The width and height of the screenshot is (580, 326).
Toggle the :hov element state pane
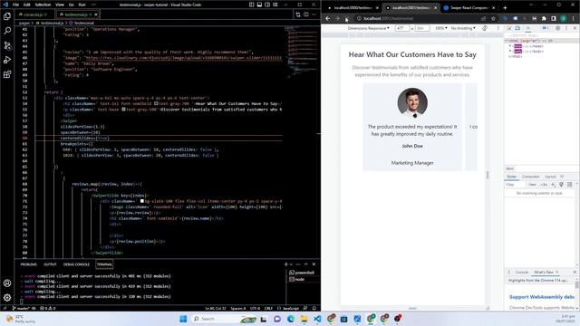pyautogui.click(x=532, y=185)
